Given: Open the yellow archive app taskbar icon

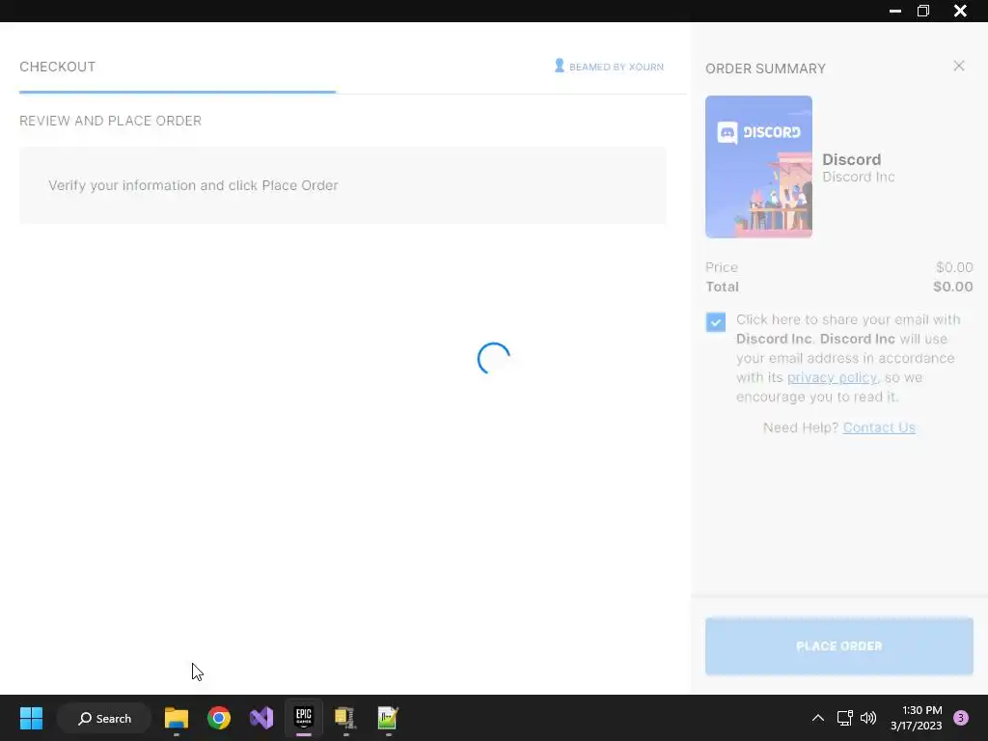Looking at the screenshot, I should click(x=345, y=718).
